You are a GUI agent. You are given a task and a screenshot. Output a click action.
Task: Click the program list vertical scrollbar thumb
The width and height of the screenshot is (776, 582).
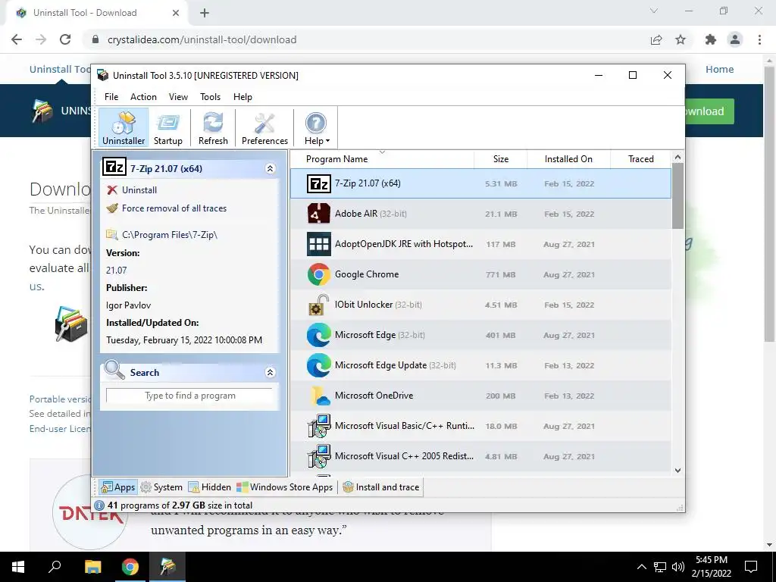click(x=678, y=196)
